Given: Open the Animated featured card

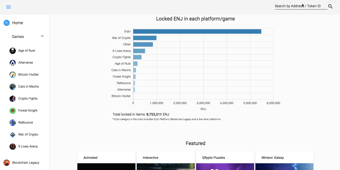Looking at the screenshot, I should pos(106,161).
